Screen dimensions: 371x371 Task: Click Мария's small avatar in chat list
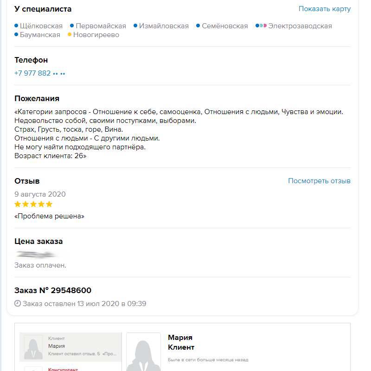coord(33,347)
